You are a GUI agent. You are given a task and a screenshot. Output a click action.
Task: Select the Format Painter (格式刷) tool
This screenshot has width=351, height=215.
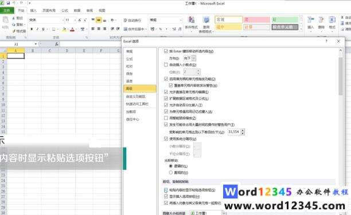19,31
